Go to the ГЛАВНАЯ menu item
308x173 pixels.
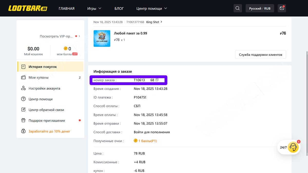click(66, 8)
